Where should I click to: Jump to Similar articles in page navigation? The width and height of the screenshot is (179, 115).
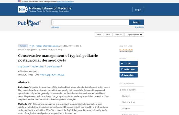128,102
